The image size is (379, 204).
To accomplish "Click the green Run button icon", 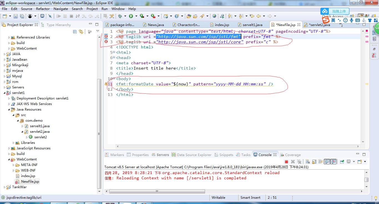I will pos(131,16).
